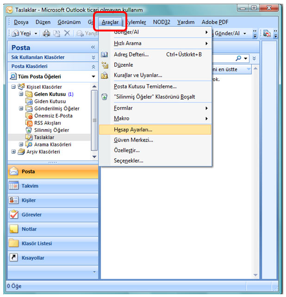
Task: Click the Giden Kutusu outbox icon
Action: click(29, 101)
